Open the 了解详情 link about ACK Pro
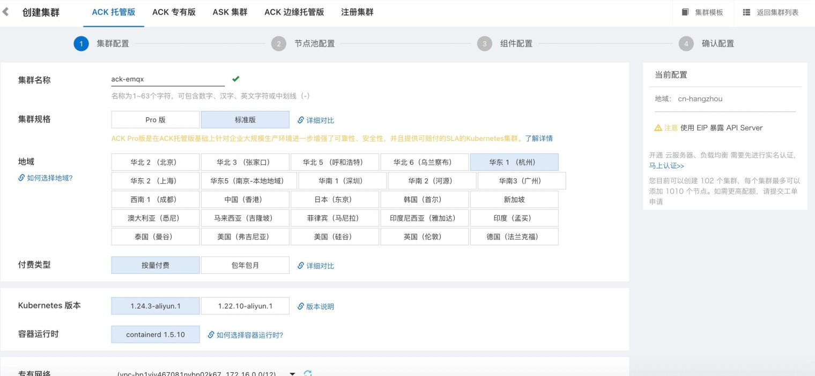 click(540, 138)
